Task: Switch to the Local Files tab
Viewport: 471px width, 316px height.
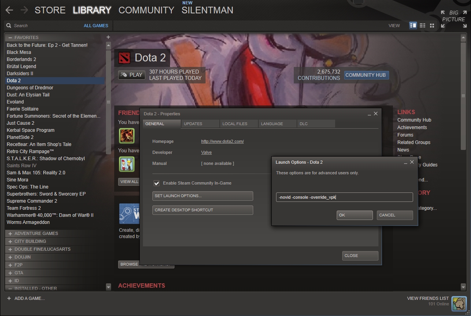Action: (235, 124)
